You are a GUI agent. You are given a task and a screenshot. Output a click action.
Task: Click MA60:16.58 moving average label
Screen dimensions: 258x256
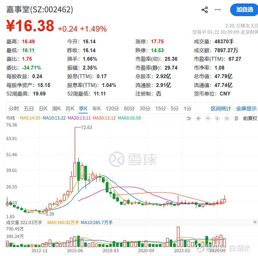click(129, 118)
